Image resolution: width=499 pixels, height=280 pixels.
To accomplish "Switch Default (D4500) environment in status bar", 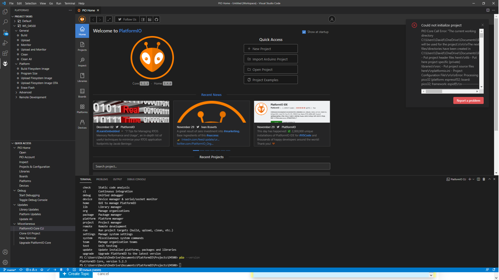I will [90, 270].
